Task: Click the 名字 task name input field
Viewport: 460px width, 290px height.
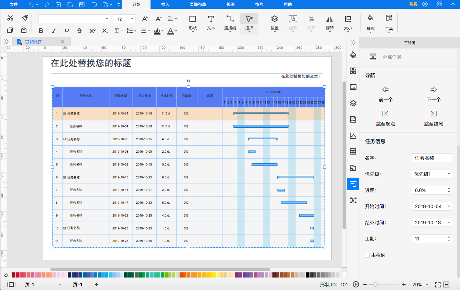Action: (432, 158)
